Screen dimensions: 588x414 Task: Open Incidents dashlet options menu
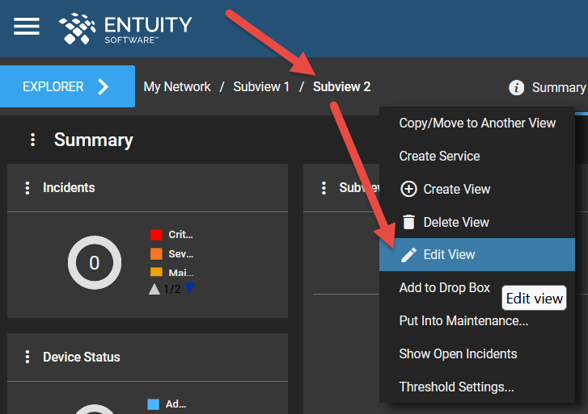[27, 188]
